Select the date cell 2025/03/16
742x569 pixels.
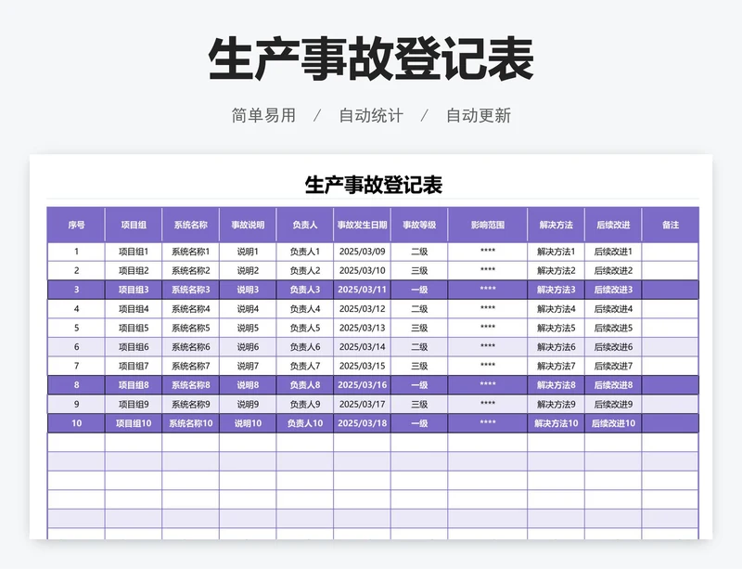pos(362,385)
